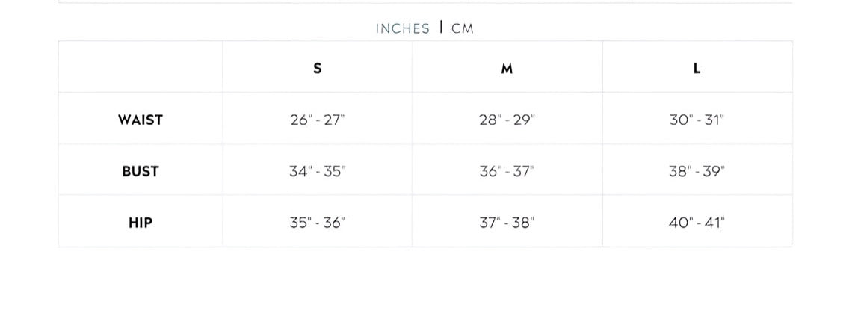The height and width of the screenshot is (310, 852).
Task: Click the S size column header
Action: [x=318, y=68]
